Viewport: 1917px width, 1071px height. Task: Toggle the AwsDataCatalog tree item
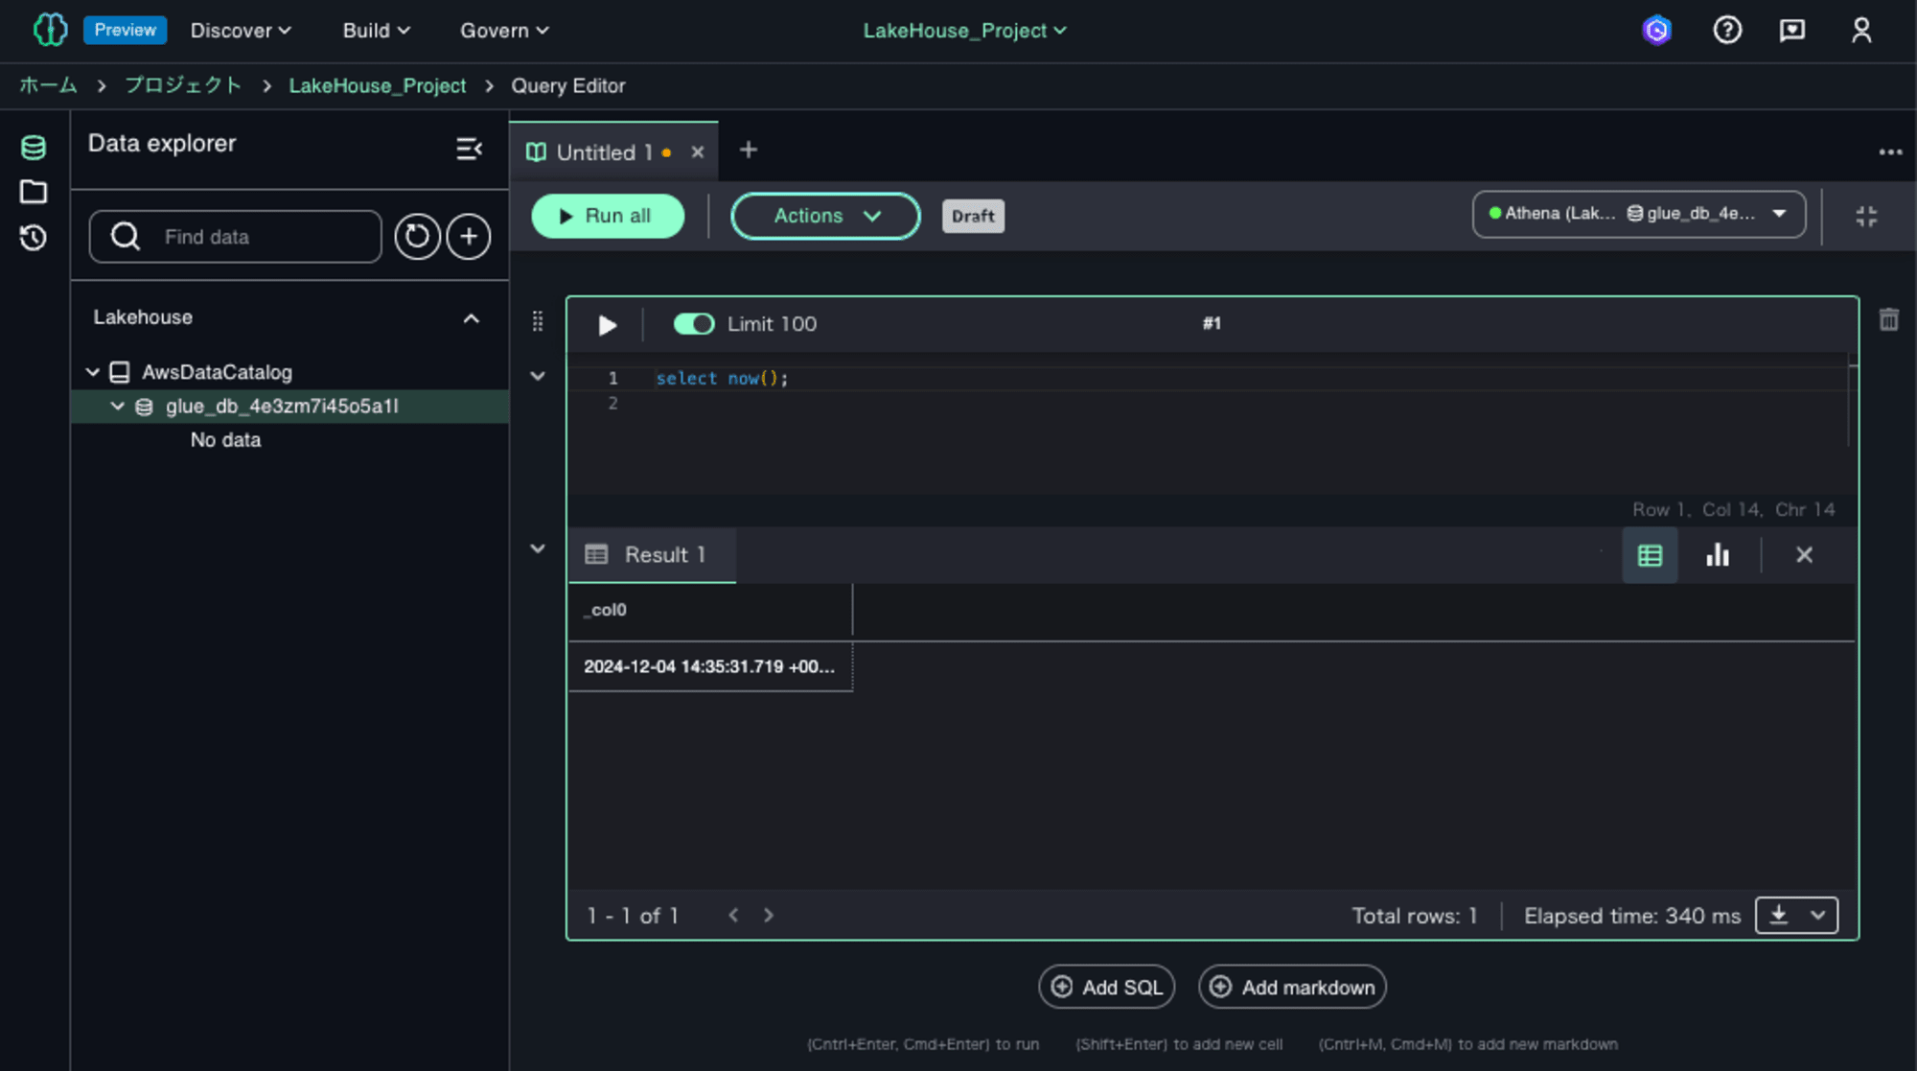pos(94,371)
